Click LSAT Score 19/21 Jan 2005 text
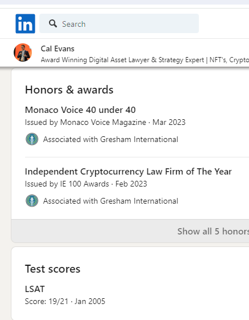The width and height of the screenshot is (249, 320). pos(65,301)
